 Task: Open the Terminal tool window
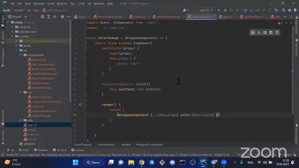[x=60, y=150]
